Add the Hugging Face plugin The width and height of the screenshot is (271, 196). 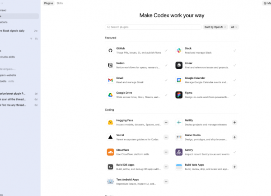pyautogui.click(x=166, y=122)
